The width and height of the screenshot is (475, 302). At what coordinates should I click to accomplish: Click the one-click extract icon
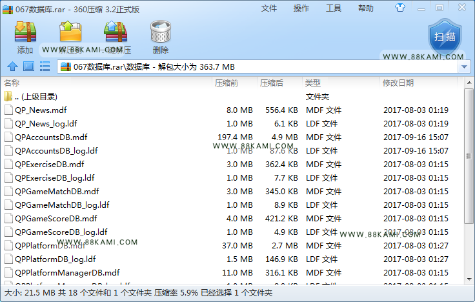point(116,32)
